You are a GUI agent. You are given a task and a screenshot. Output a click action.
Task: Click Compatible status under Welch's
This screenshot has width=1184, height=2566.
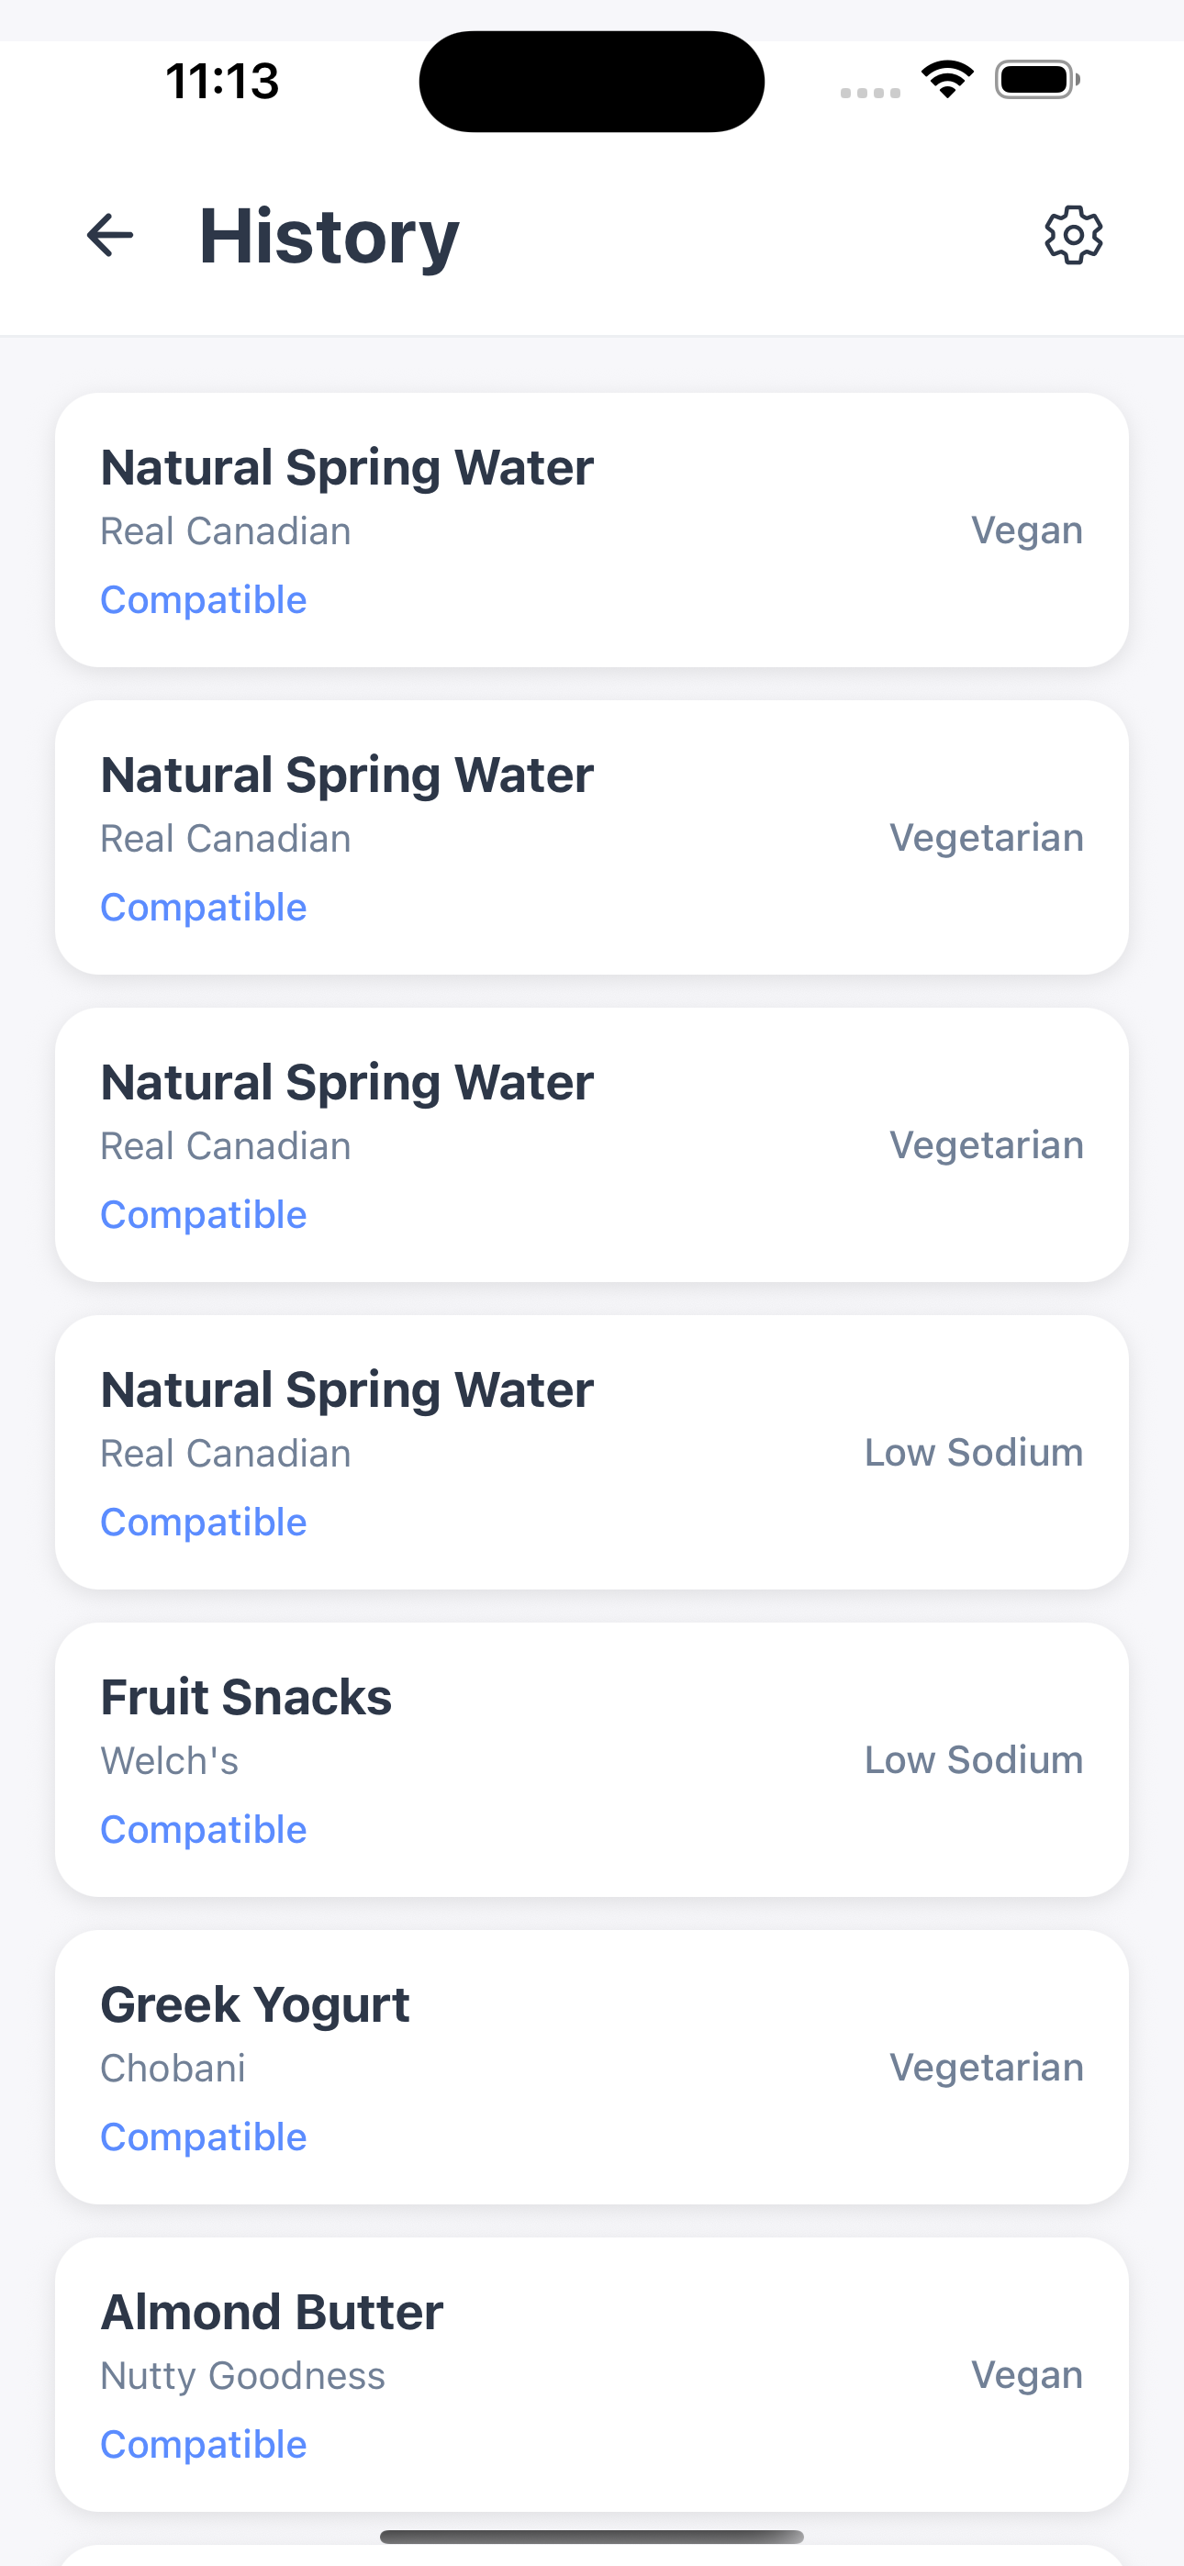[204, 1829]
